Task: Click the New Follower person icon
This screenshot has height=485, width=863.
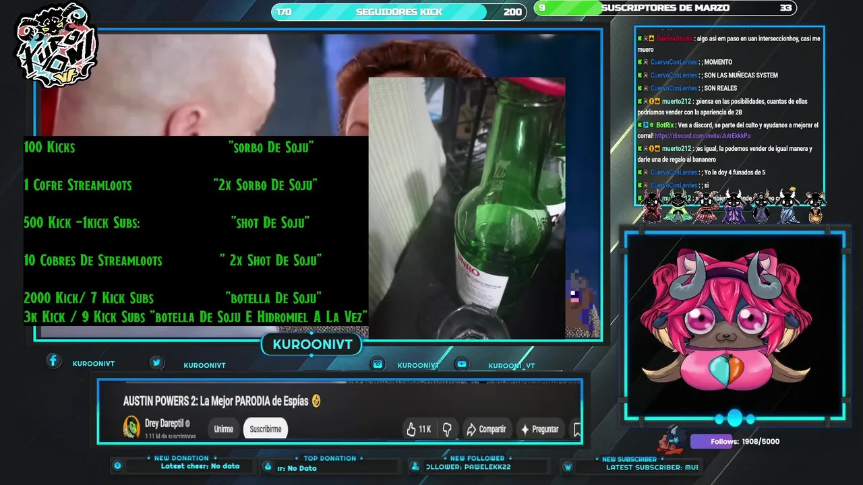Action: [x=417, y=466]
